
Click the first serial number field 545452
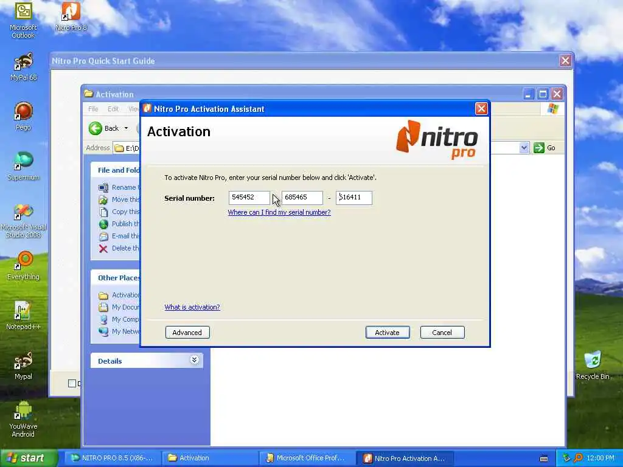pyautogui.click(x=249, y=198)
